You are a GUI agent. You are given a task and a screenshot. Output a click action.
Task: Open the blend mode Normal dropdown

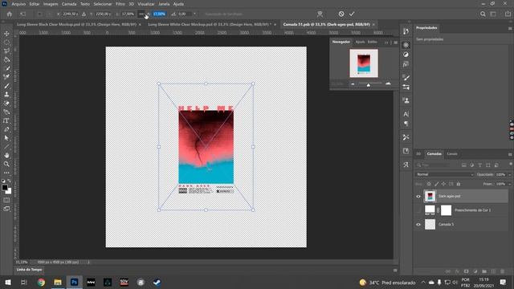click(444, 174)
